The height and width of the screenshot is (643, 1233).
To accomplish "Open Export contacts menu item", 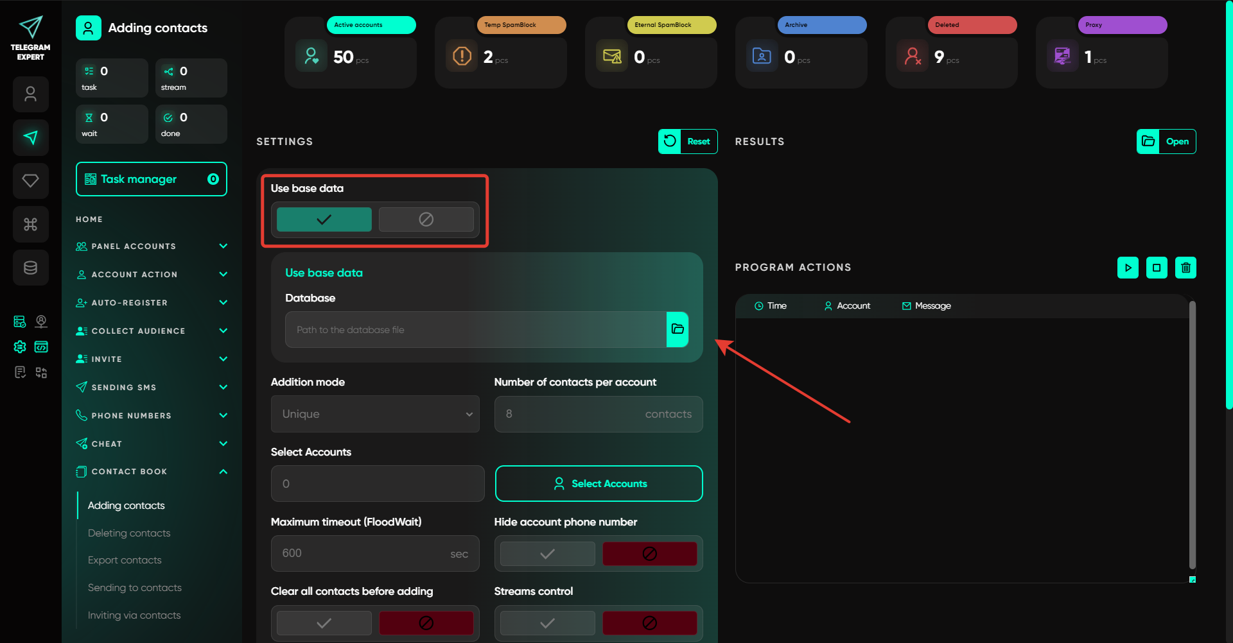I will tap(125, 560).
